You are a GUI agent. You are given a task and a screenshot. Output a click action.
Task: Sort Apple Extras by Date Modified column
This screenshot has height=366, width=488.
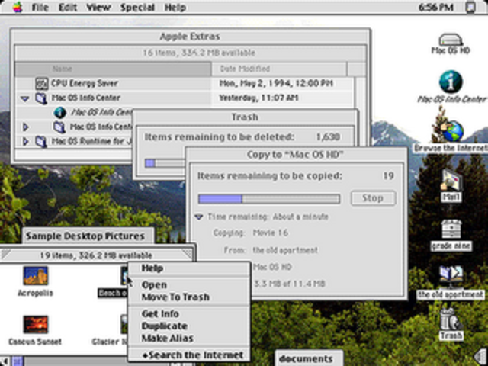(x=279, y=69)
